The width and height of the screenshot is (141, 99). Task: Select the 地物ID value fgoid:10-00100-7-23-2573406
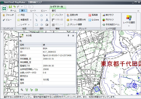tap(57, 55)
